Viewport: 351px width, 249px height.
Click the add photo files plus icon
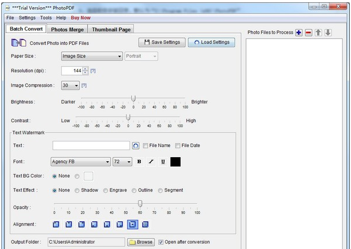pos(299,32)
